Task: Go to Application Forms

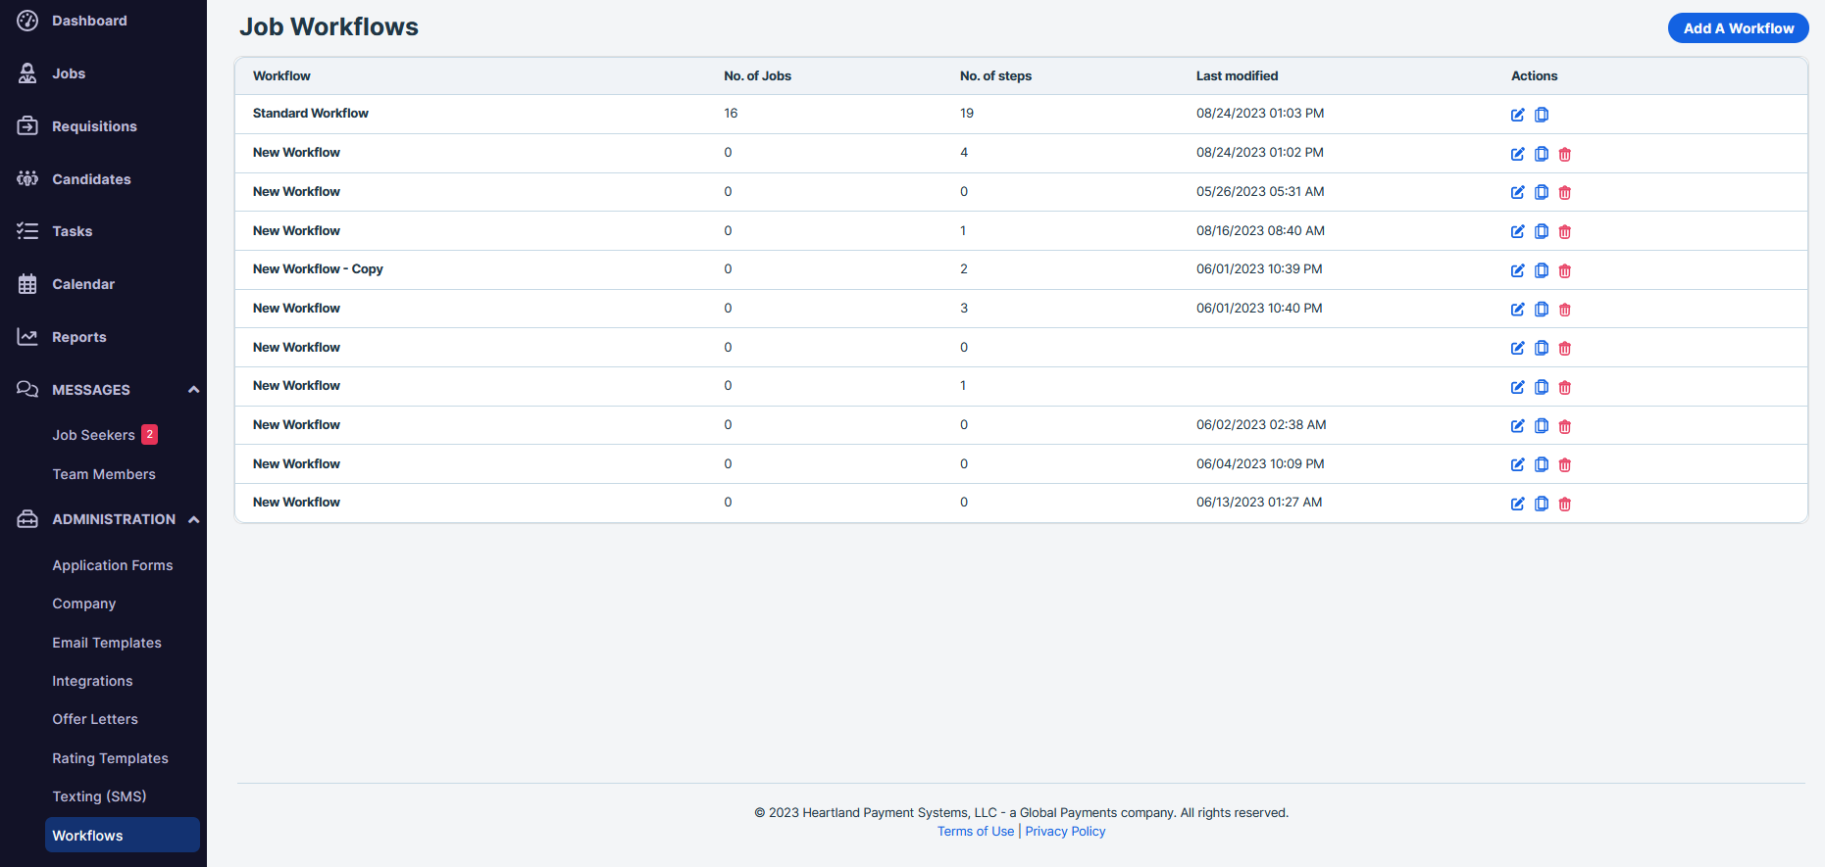Action: tap(113, 565)
